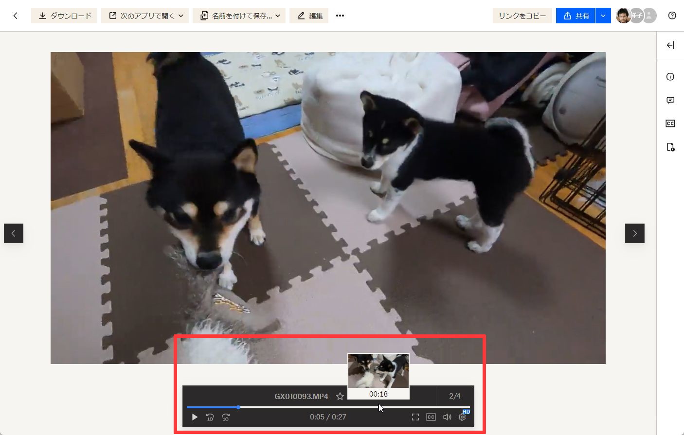The width and height of the screenshot is (684, 435).
Task: Skip forward 10 seconds in video
Action: (x=226, y=417)
